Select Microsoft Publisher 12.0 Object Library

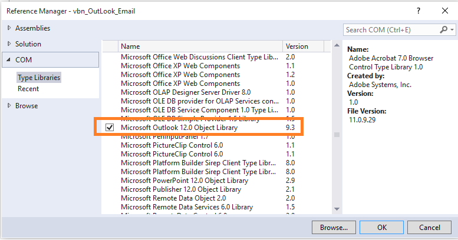(x=181, y=189)
